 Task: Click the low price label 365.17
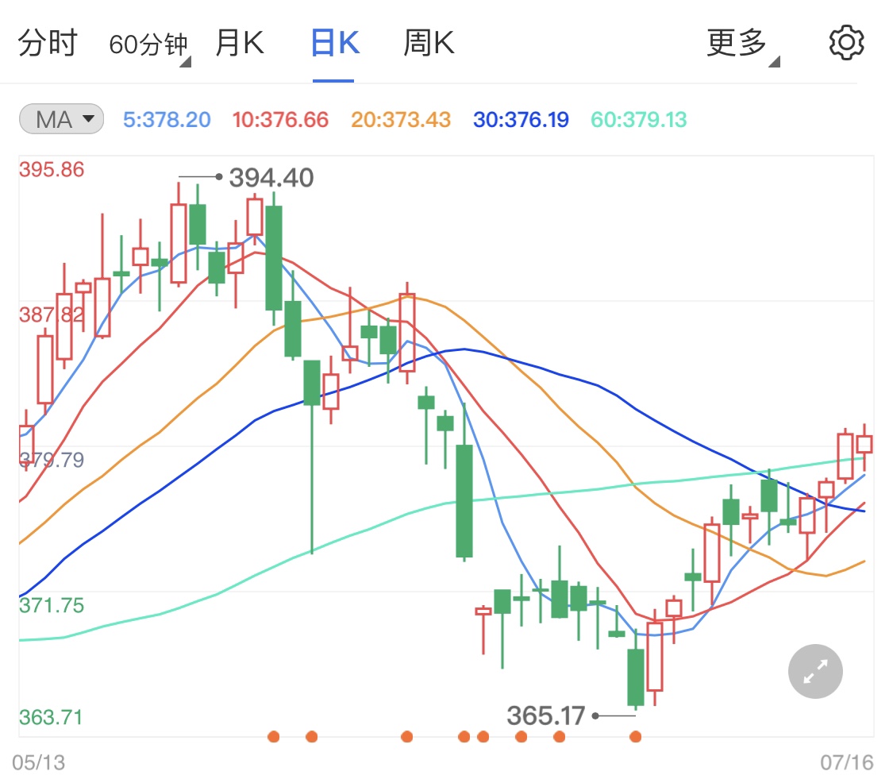pyautogui.click(x=545, y=715)
